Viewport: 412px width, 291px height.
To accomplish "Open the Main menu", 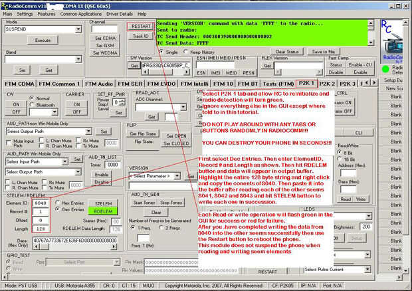I will coord(7,14).
